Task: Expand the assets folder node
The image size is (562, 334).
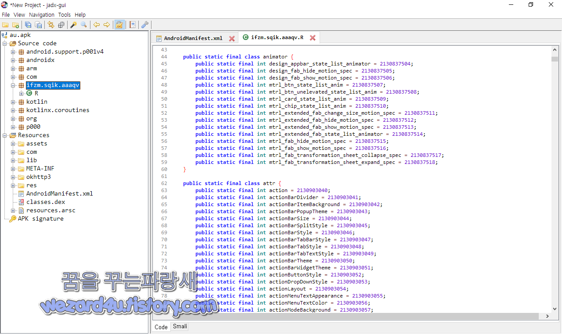Action: pyautogui.click(x=13, y=144)
